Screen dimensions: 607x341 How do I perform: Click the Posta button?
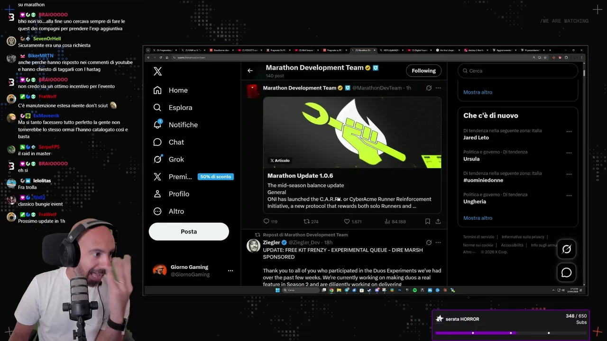point(189,232)
